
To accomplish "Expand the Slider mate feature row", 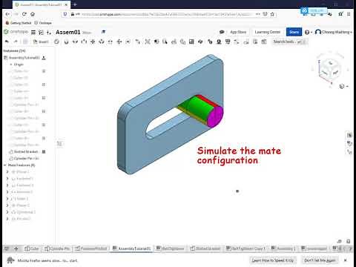I will pyautogui.click(x=7, y=199).
